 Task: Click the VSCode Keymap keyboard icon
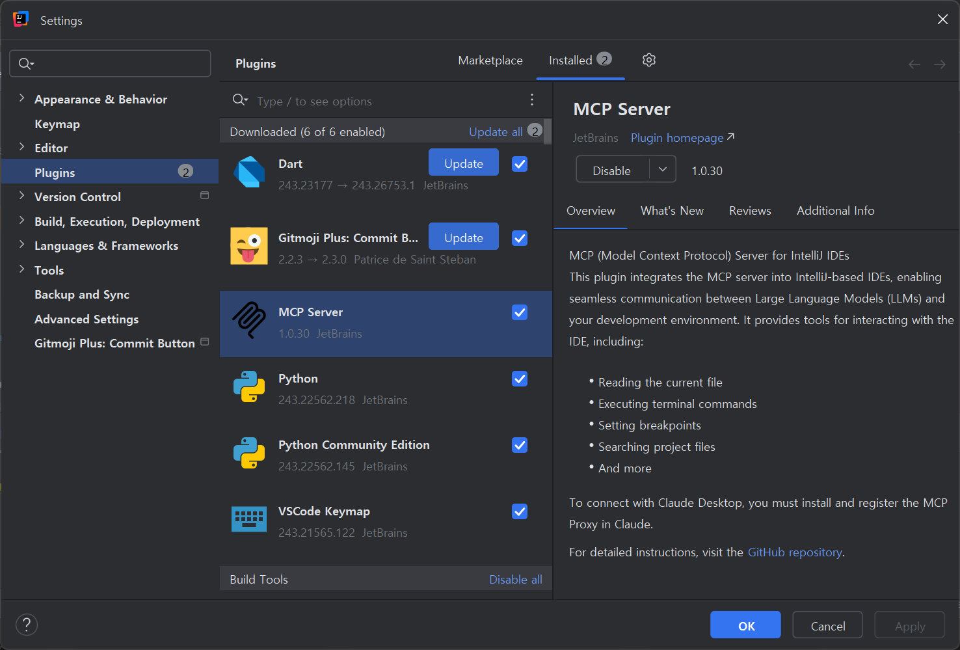(249, 519)
